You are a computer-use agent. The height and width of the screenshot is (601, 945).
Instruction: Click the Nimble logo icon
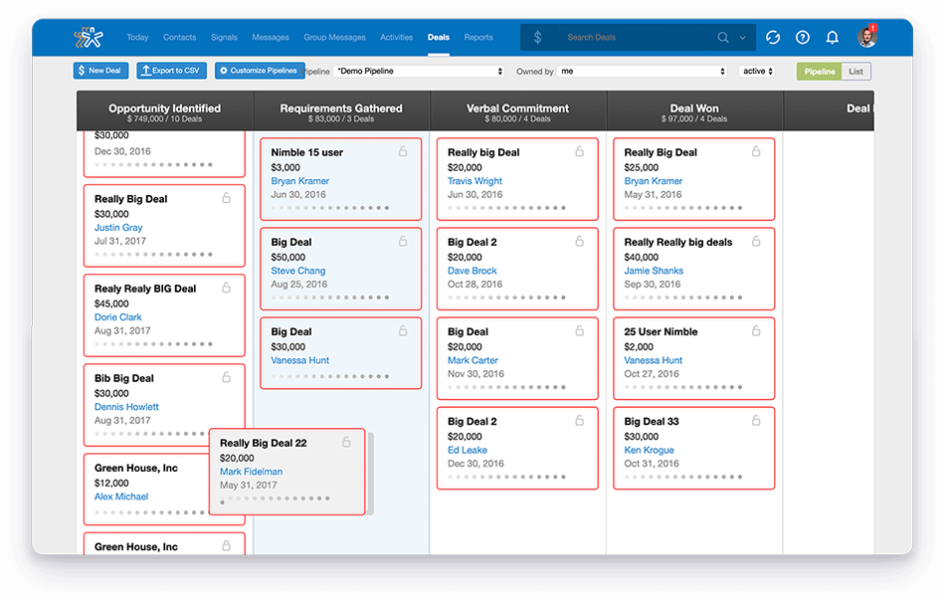click(88, 38)
